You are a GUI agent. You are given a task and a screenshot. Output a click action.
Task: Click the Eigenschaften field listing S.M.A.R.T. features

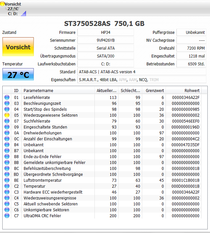point(142,80)
